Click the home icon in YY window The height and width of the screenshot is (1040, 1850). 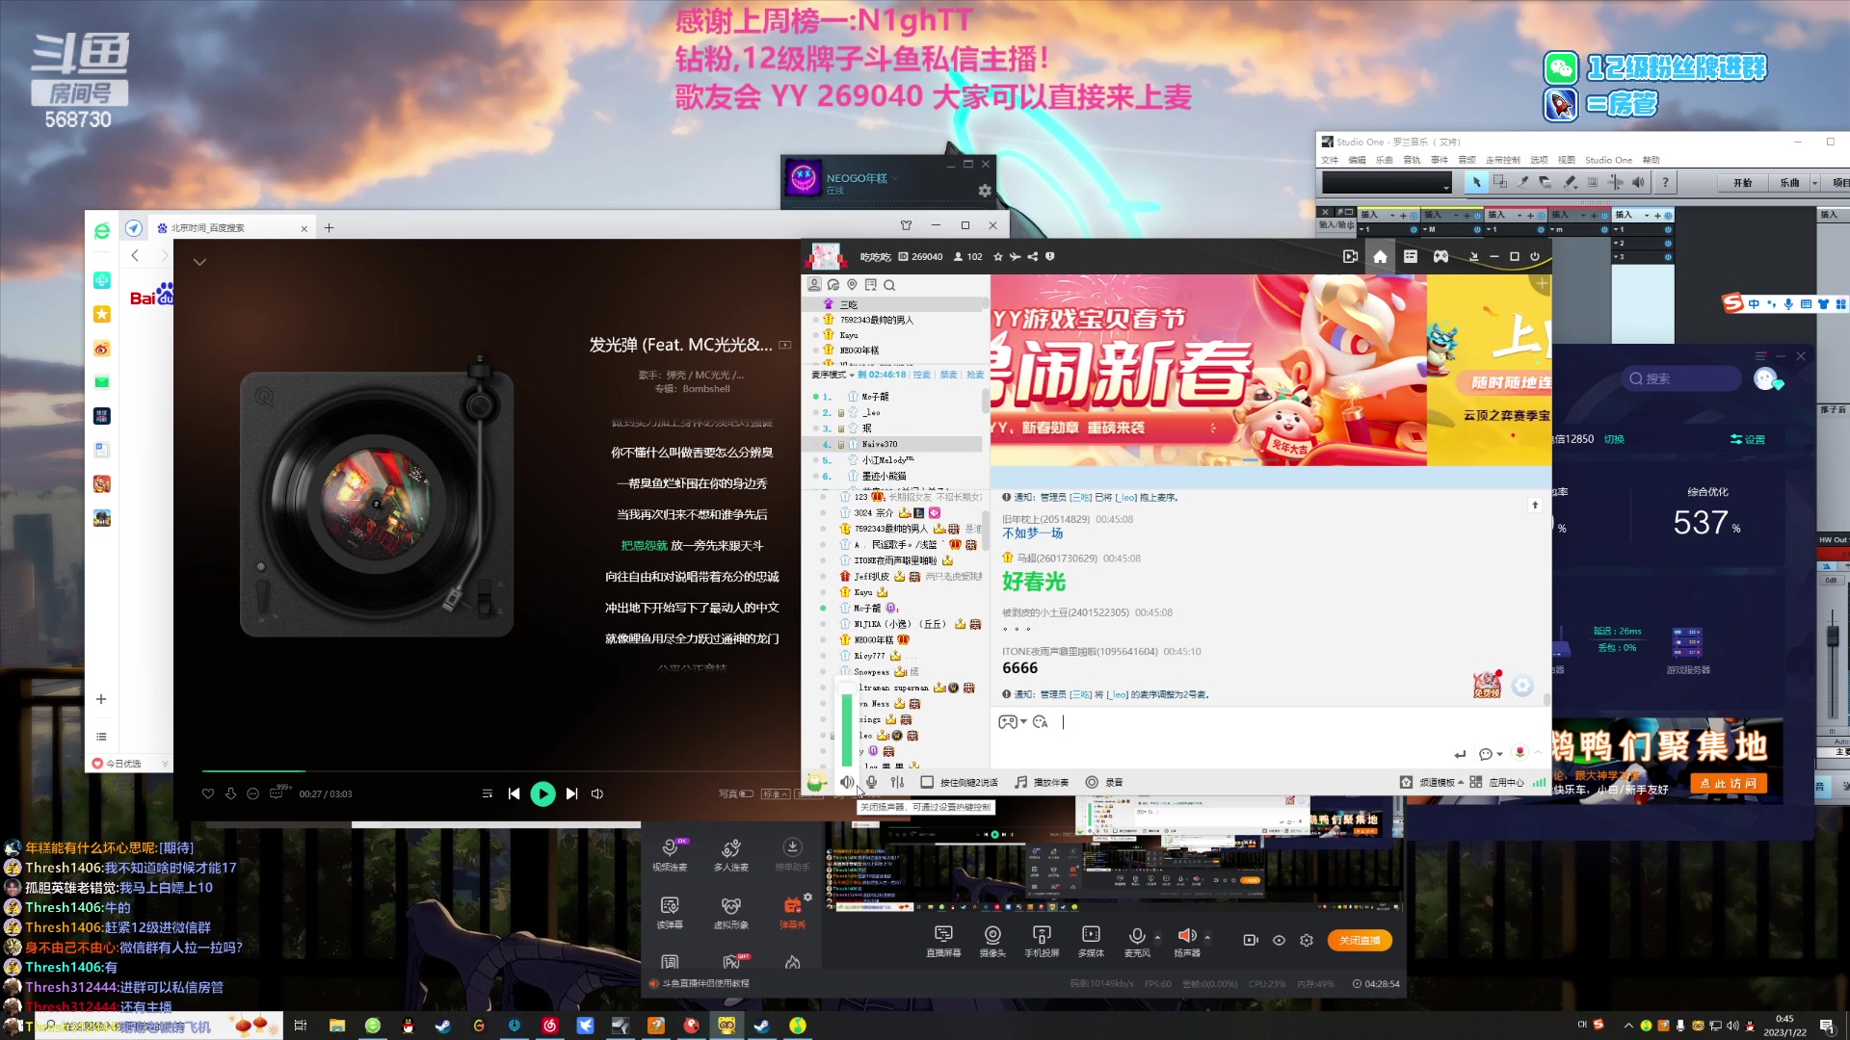(x=1380, y=256)
